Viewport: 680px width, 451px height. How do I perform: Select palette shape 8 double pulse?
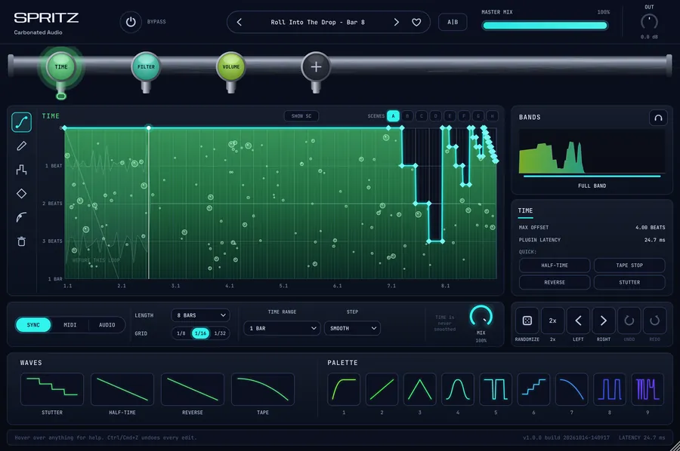click(609, 389)
